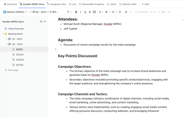
Task: Click the Key Points Discussed: heading
Action: click(78, 56)
